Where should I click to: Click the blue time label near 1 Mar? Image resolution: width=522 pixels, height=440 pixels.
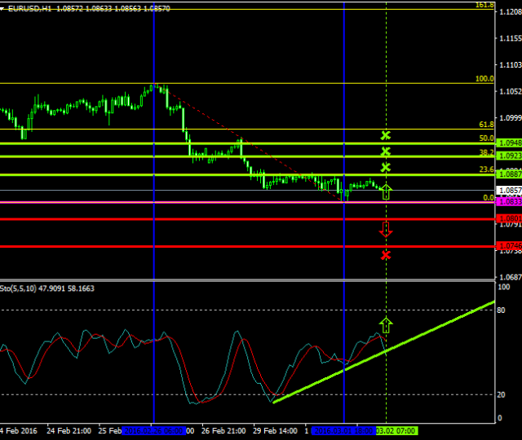[x=343, y=430]
